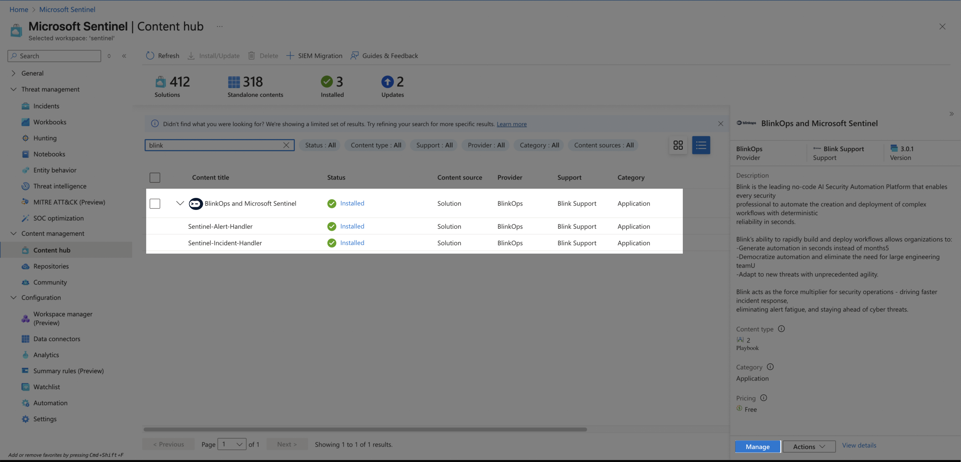Expand the General navigation section
This screenshot has height=462, width=961.
[14, 73]
